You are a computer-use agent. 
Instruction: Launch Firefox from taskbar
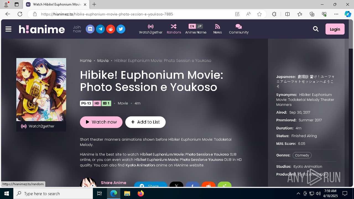[x=140, y=193]
